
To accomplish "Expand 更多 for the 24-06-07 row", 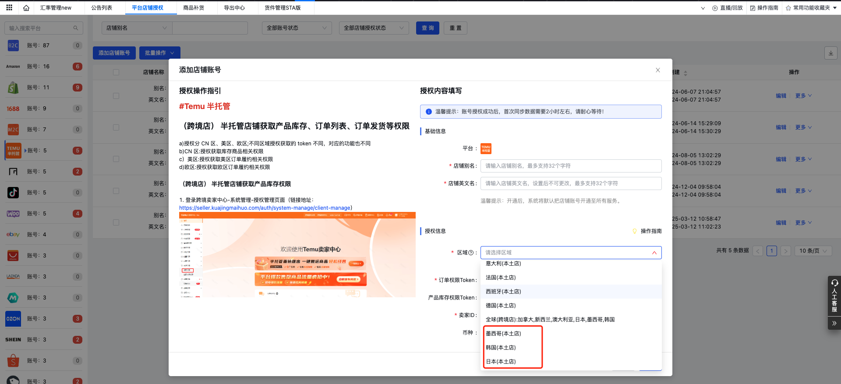I will point(803,95).
